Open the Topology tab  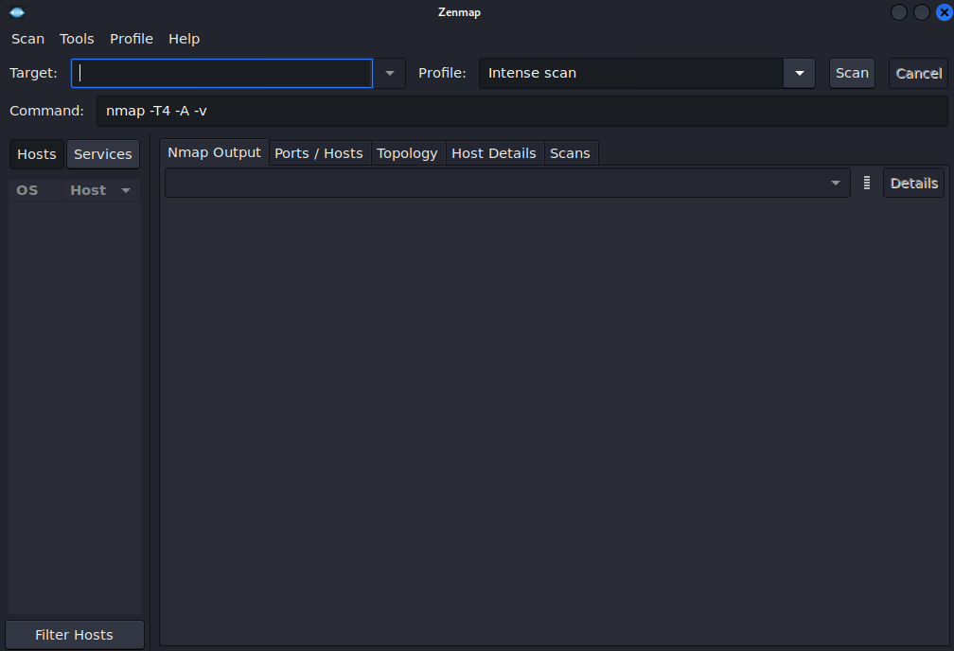pyautogui.click(x=407, y=153)
